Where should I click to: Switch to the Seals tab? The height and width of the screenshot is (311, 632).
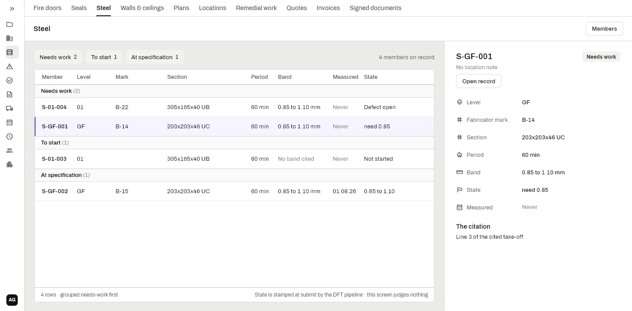pos(79,8)
